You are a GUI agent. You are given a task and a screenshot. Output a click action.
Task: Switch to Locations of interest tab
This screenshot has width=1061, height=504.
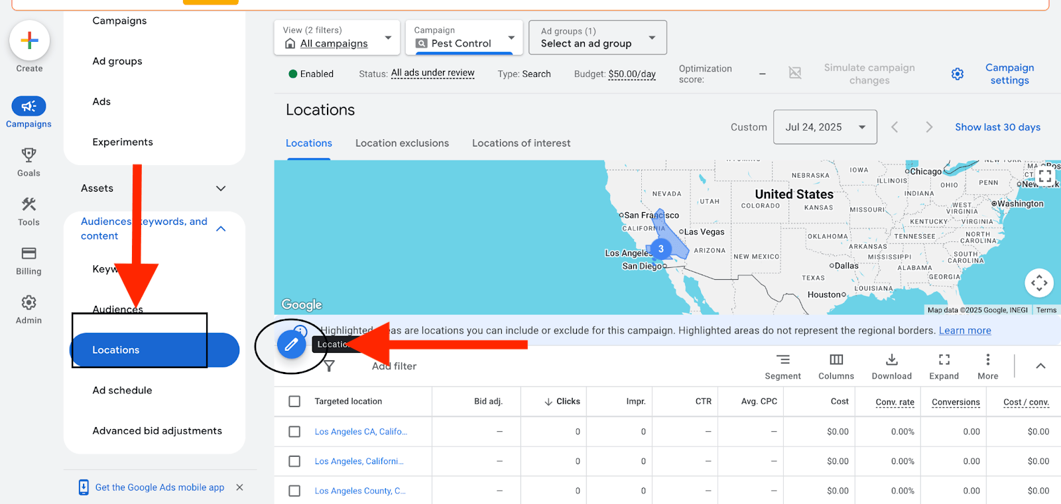point(521,143)
